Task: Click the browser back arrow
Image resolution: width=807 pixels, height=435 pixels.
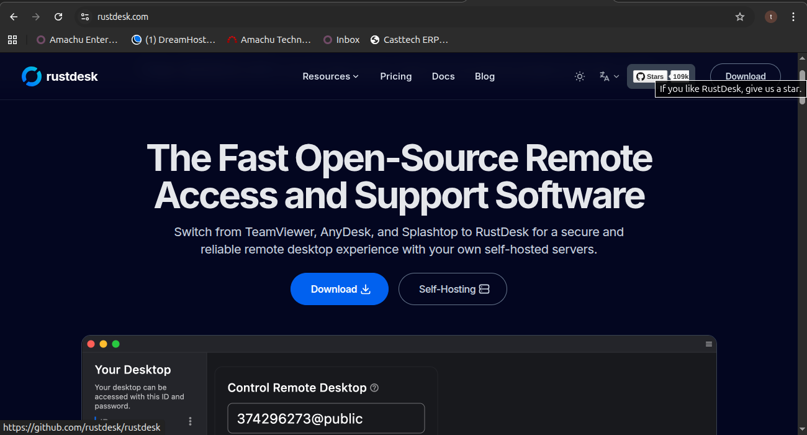Action: (14, 17)
